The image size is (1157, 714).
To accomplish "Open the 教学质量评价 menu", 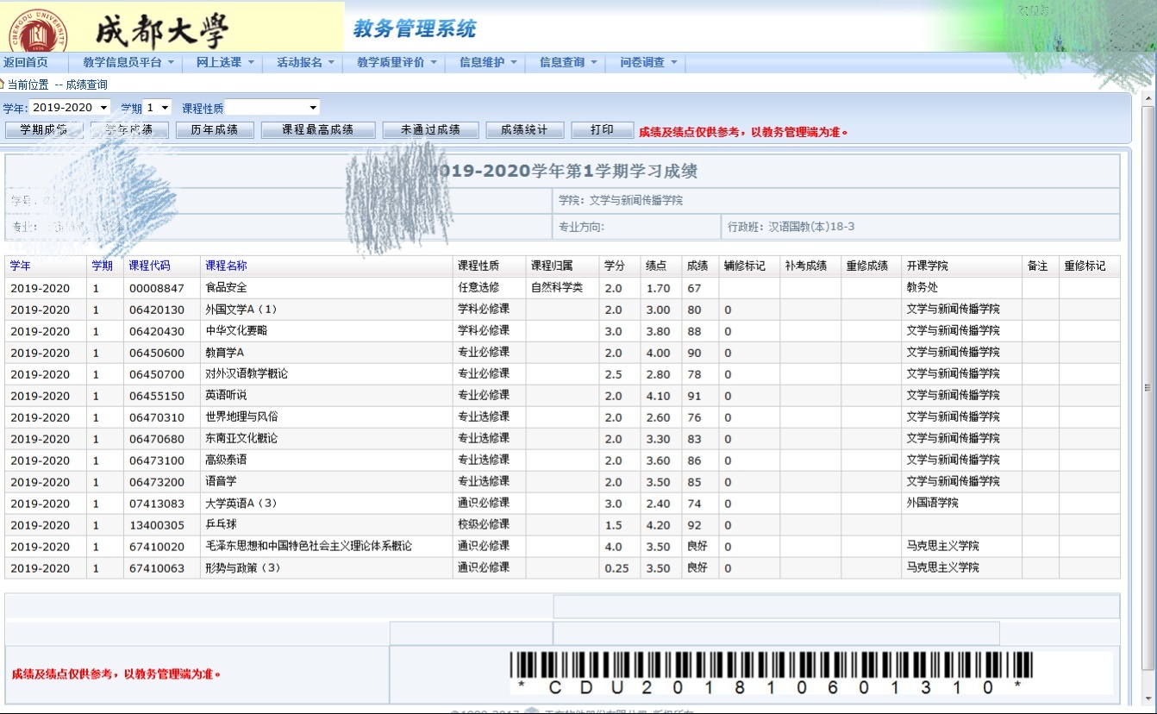I will pyautogui.click(x=397, y=62).
